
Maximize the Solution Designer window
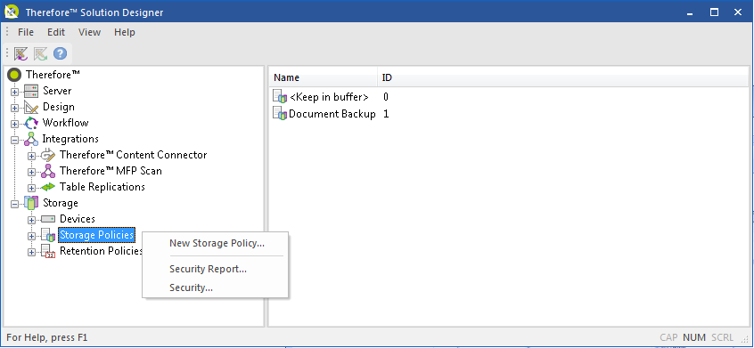(x=714, y=12)
